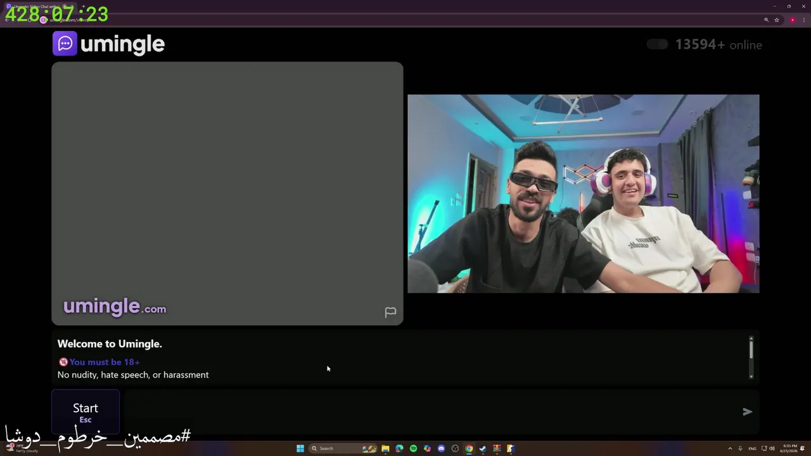811x456 pixels.
Task: Open Chrome's three-dot menu
Action: (803, 20)
